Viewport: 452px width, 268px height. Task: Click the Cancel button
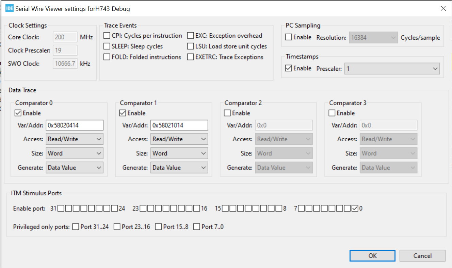(422, 255)
